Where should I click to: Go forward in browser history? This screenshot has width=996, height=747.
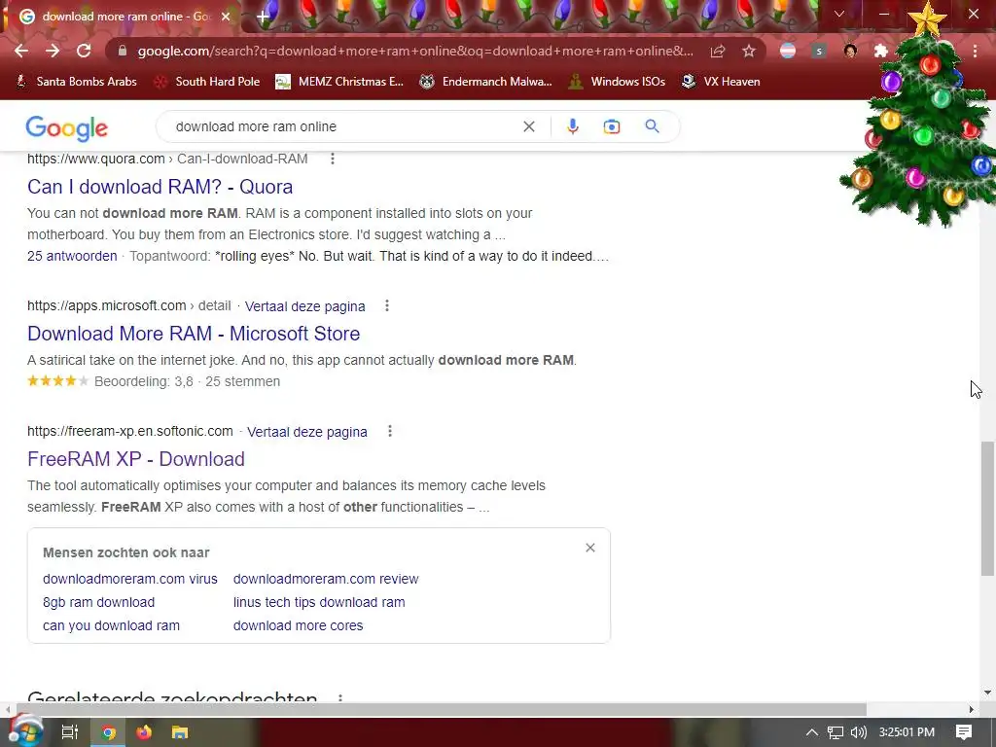(x=53, y=51)
